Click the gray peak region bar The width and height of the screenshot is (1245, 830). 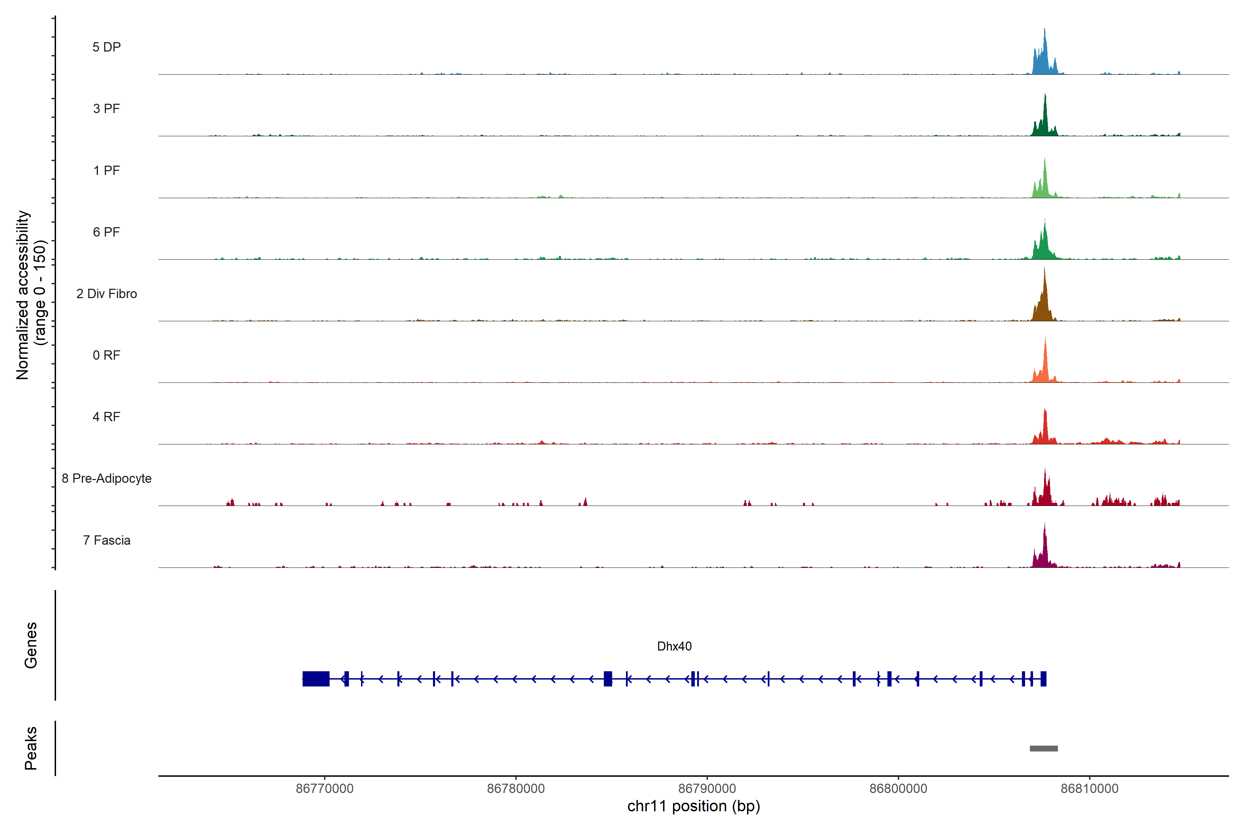click(1043, 748)
